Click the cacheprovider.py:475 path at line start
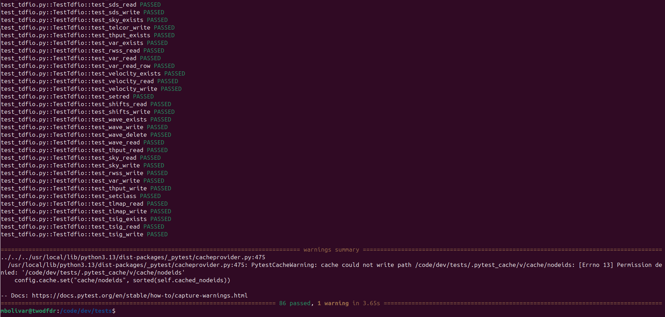The height and width of the screenshot is (317, 665). pos(133,257)
